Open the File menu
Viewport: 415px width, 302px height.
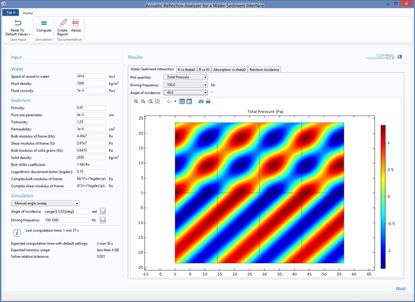(10, 13)
